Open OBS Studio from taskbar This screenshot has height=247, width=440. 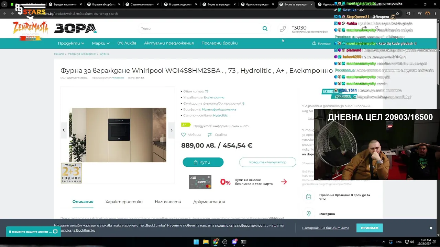tap(225, 242)
